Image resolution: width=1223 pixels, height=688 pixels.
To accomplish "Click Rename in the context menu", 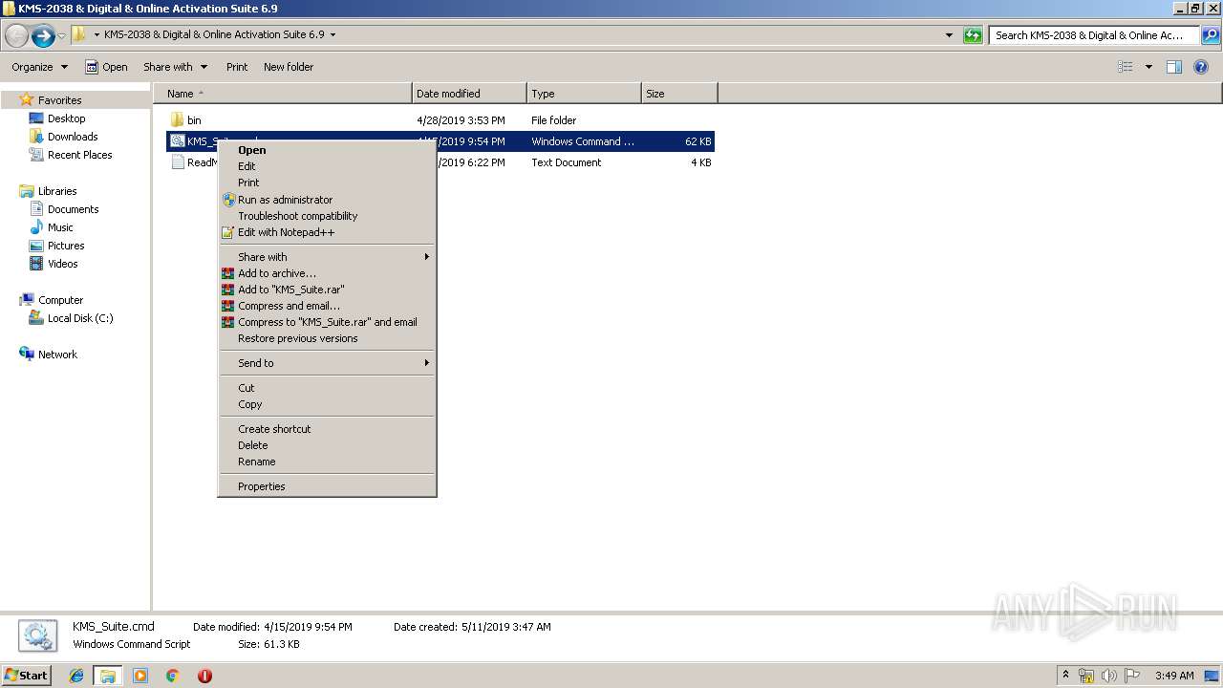I will pyautogui.click(x=327, y=462).
